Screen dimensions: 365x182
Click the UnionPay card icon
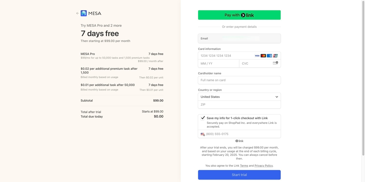click(275, 56)
